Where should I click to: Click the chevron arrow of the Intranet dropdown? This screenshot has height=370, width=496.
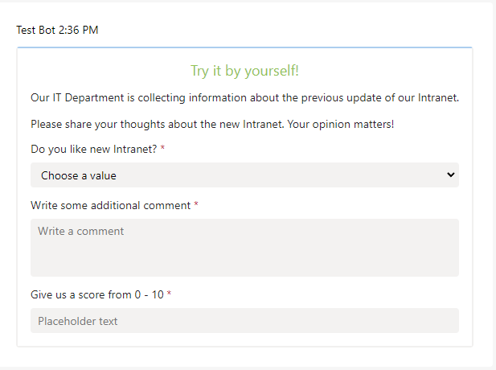[x=451, y=175]
